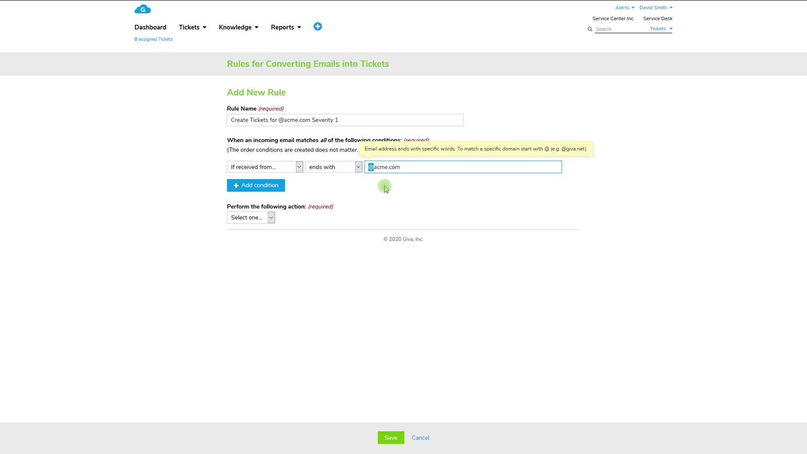
Task: Open the 0 assigned Tickets link
Action: pos(153,39)
